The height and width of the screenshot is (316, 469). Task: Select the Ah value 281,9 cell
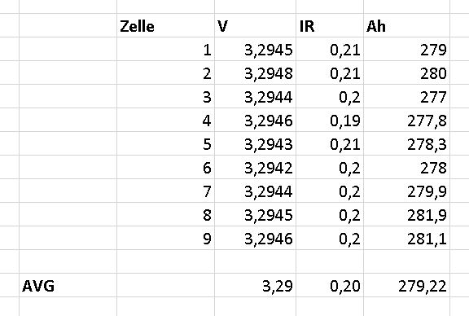[407, 214]
